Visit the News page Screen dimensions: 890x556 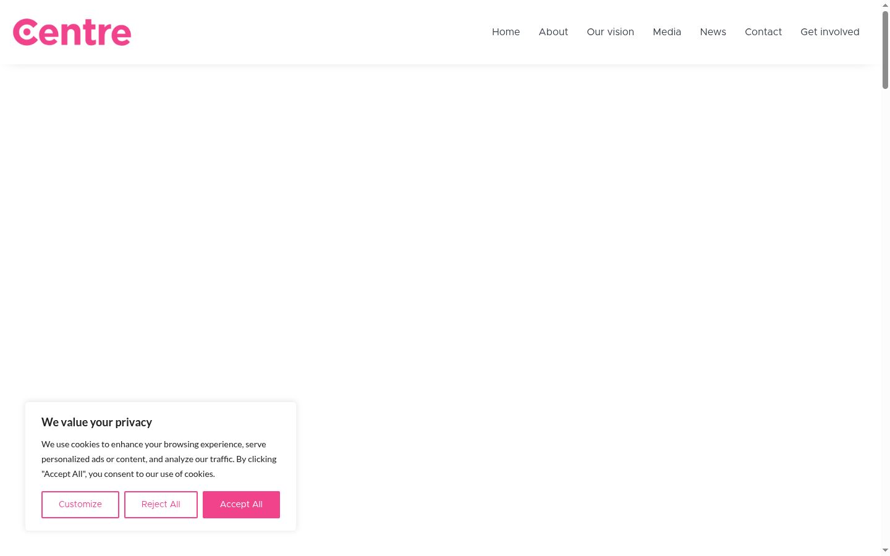pyautogui.click(x=713, y=32)
